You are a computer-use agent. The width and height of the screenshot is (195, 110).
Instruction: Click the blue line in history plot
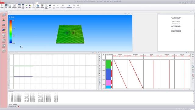[23, 76]
